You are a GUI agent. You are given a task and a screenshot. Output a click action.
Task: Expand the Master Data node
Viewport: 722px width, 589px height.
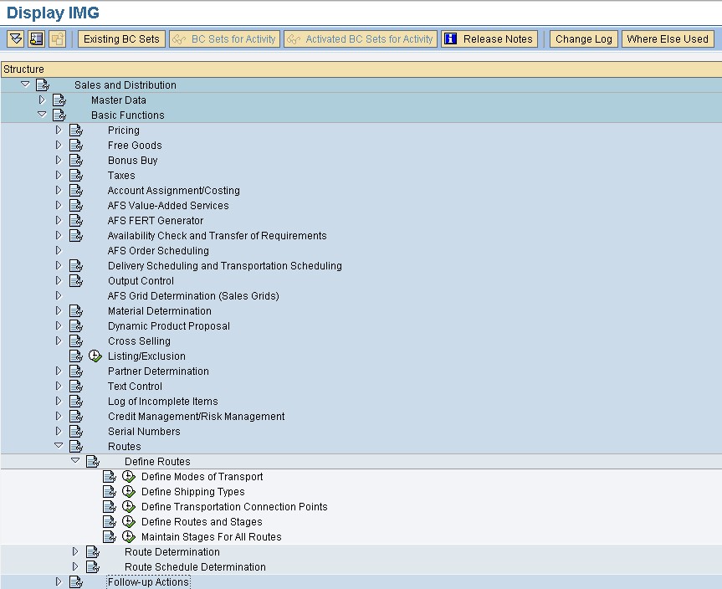tap(42, 100)
